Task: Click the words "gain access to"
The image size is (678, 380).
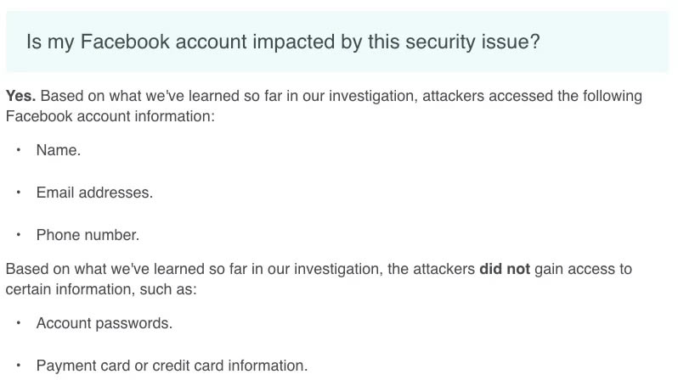Action: tap(584, 270)
